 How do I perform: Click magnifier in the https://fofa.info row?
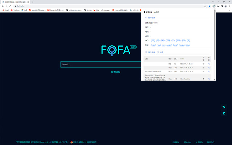pyautogui.click(x=209, y=79)
